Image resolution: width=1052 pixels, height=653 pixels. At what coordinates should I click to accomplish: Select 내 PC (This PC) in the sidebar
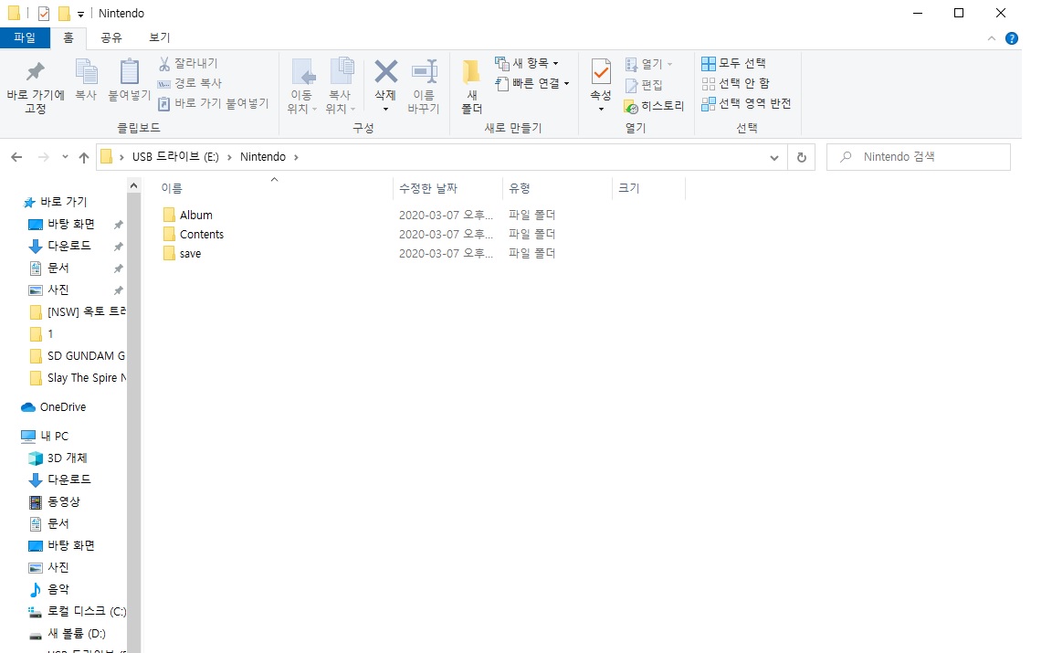[x=46, y=437]
